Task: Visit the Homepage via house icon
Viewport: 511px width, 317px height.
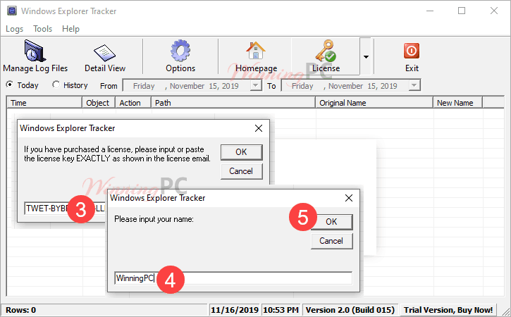Action: click(x=256, y=56)
